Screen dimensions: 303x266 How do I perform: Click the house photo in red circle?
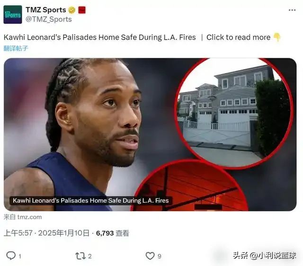click(234, 112)
